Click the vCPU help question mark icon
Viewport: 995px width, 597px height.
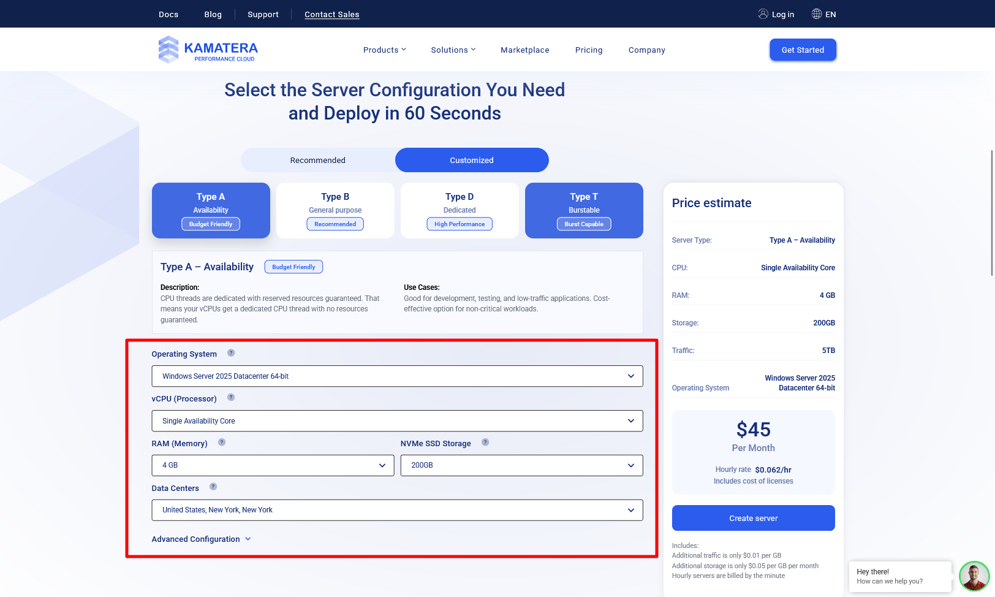(x=231, y=398)
